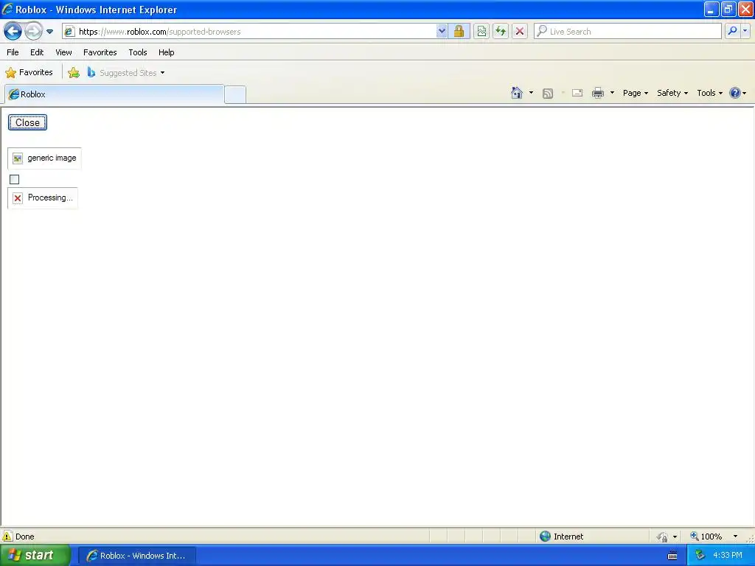Image resolution: width=755 pixels, height=566 pixels.
Task: Open the Edit menu
Action: tap(37, 52)
